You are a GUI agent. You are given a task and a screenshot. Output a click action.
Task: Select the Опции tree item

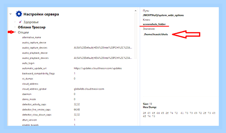[23, 32]
